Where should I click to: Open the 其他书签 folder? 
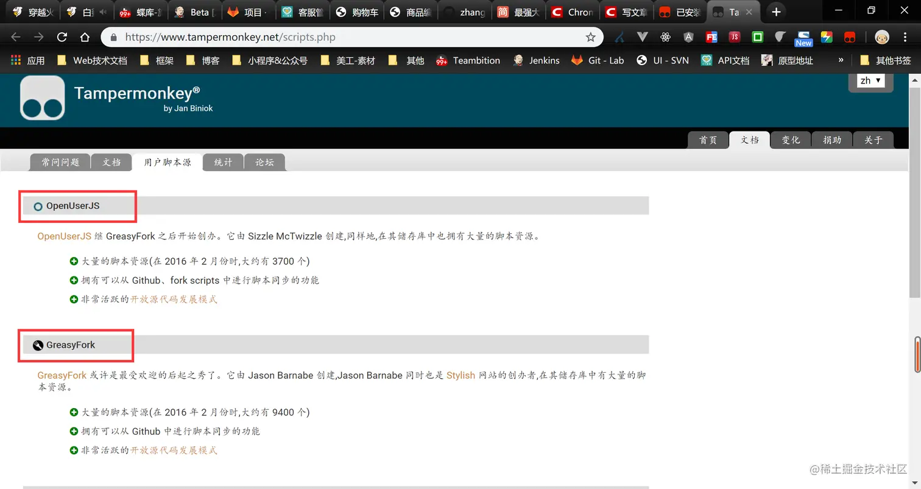[885, 60]
